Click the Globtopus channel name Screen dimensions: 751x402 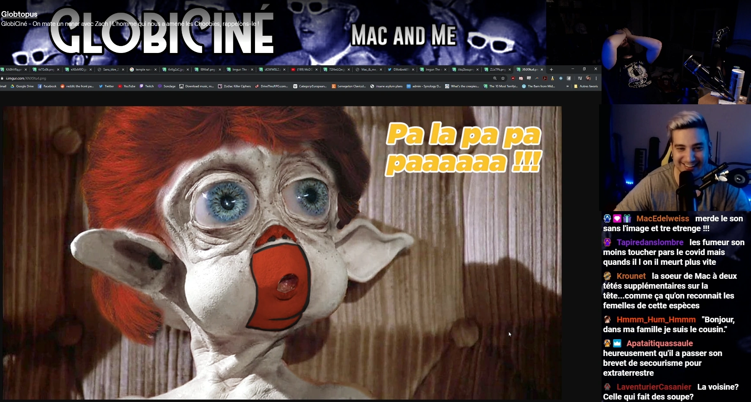[x=19, y=14]
